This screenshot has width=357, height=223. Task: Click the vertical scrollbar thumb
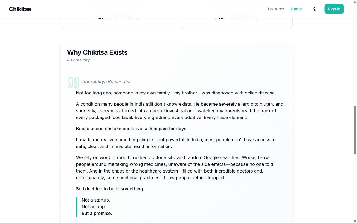point(355,130)
